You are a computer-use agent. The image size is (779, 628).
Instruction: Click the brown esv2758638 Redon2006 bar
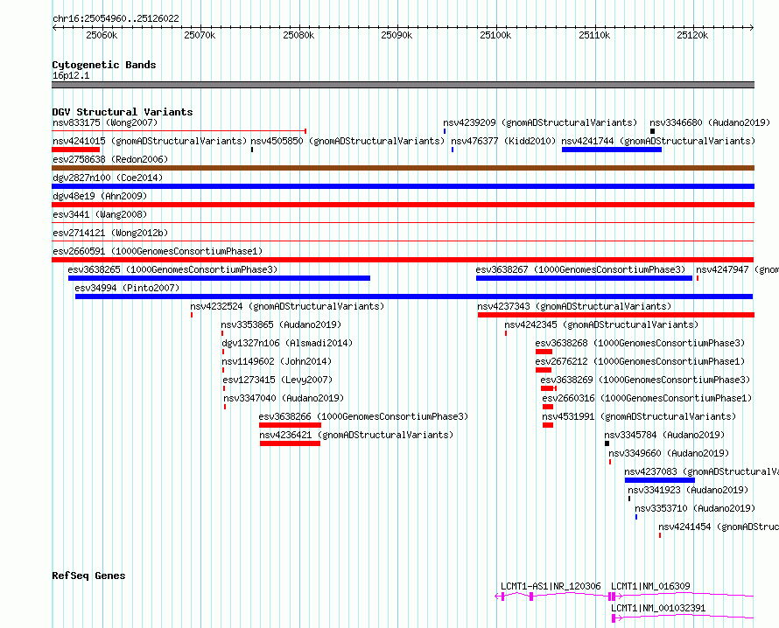[x=403, y=168]
